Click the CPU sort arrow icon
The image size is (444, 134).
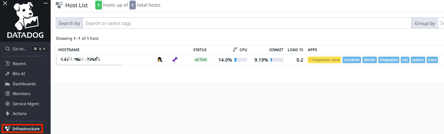coord(235,50)
